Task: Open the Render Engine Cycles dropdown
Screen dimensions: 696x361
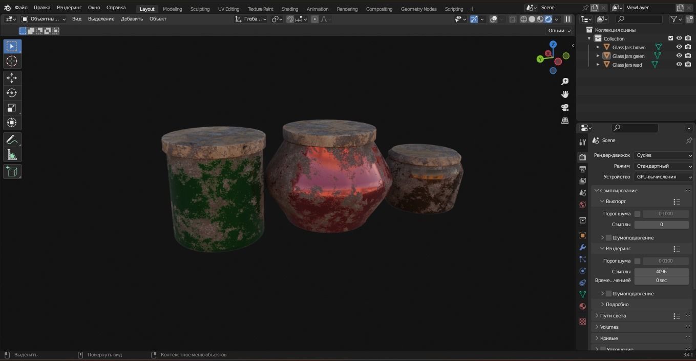Action: (663, 155)
